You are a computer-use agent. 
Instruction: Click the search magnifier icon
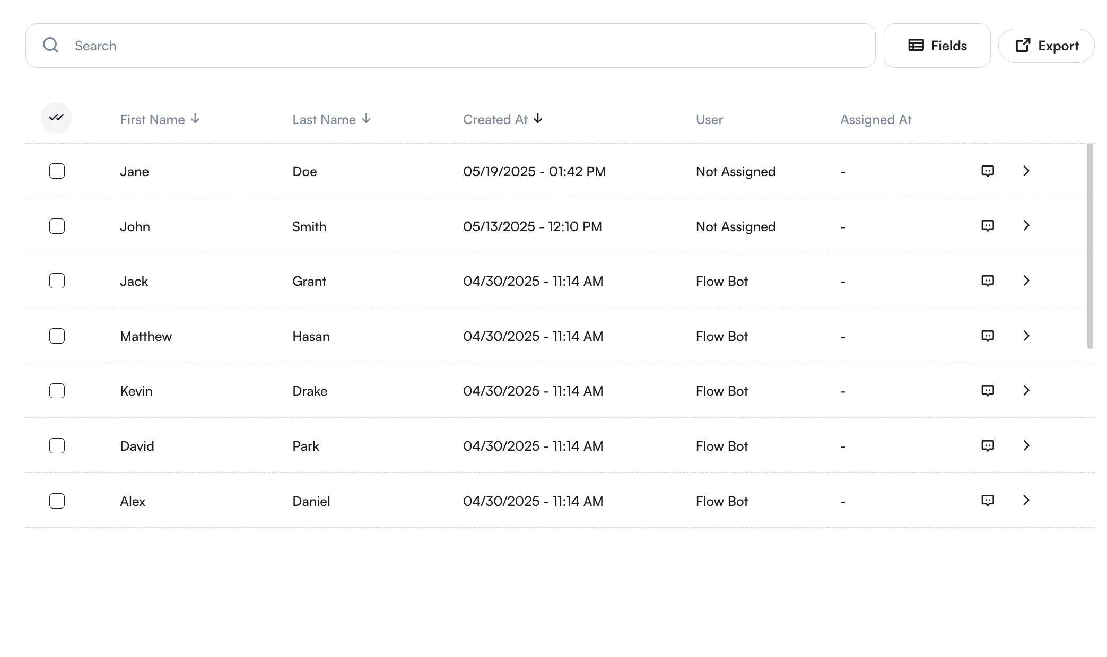pyautogui.click(x=51, y=46)
